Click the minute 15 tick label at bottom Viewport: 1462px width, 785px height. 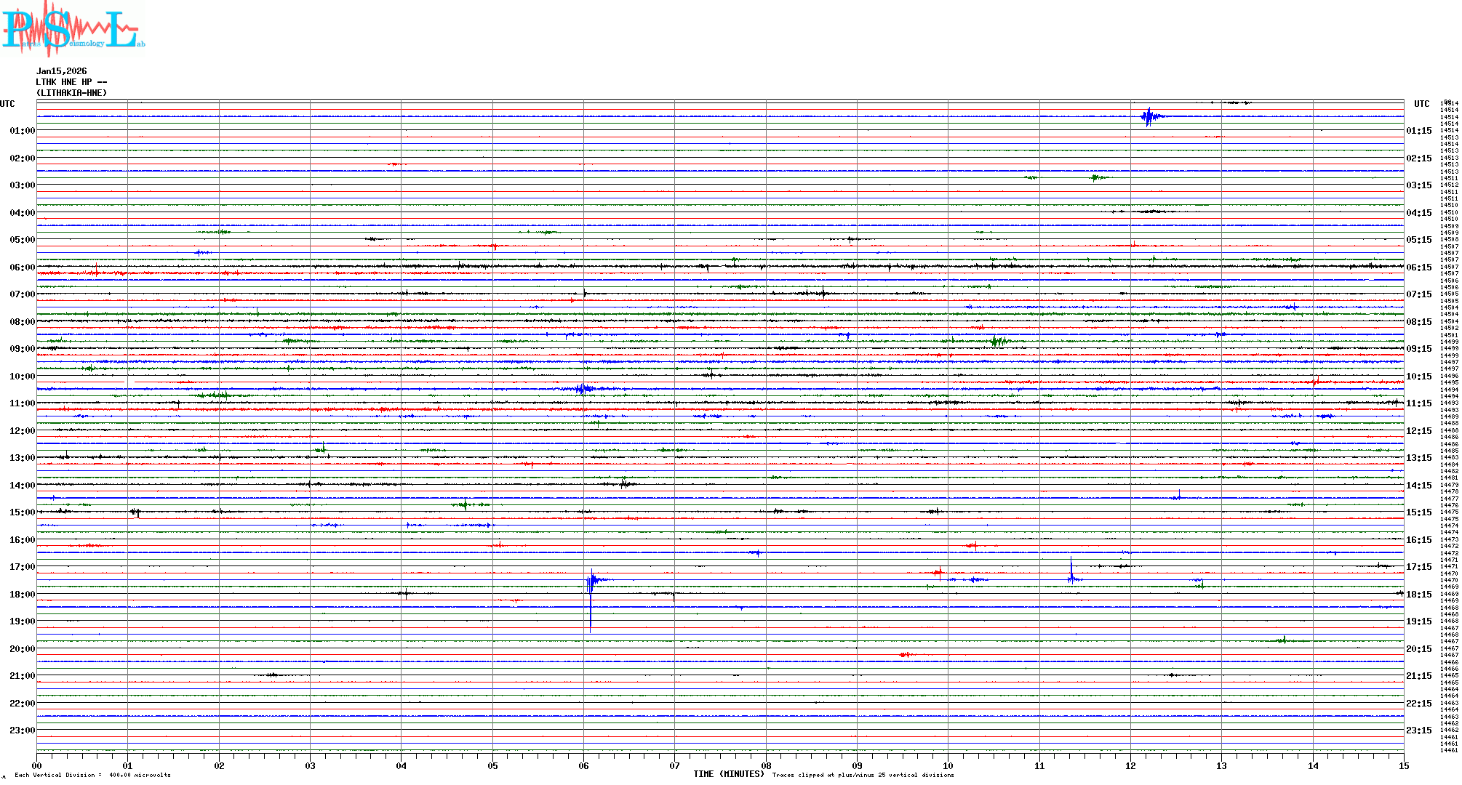pos(1403,766)
